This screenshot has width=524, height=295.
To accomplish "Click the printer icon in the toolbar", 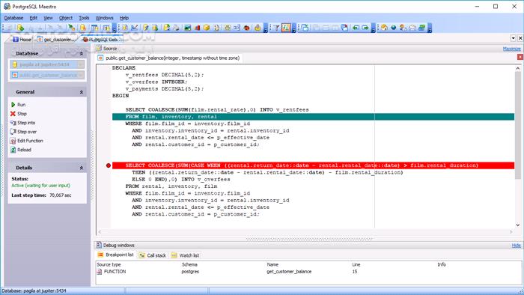I will pyautogui.click(x=176, y=28).
